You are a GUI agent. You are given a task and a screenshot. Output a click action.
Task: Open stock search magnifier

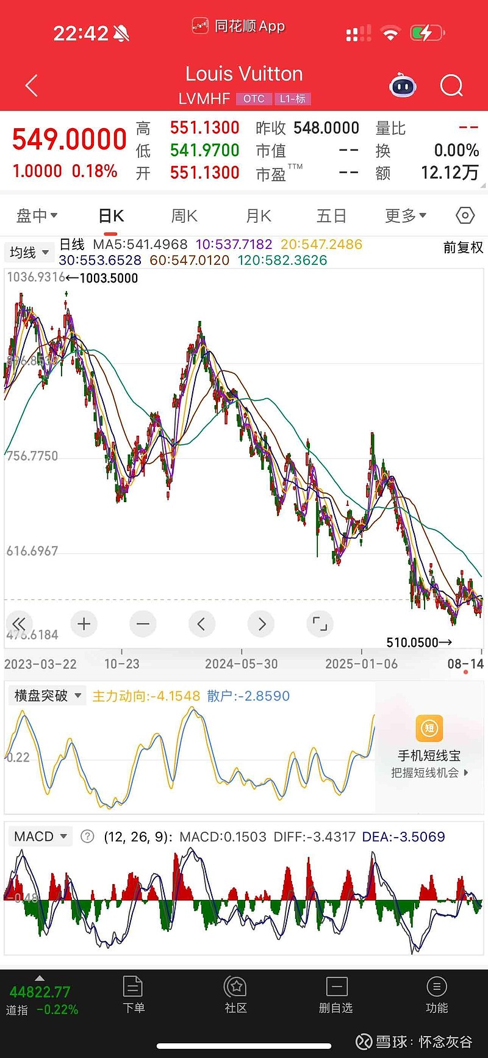(451, 86)
